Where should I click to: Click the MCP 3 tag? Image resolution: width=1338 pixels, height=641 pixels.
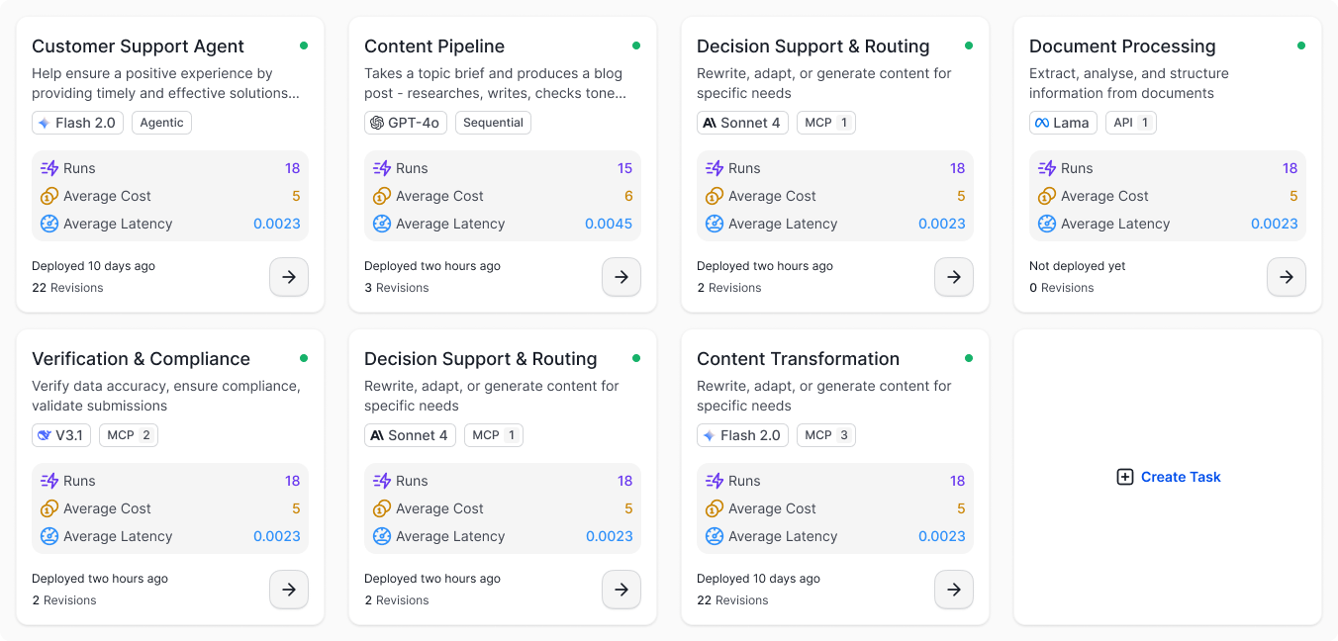tap(826, 435)
